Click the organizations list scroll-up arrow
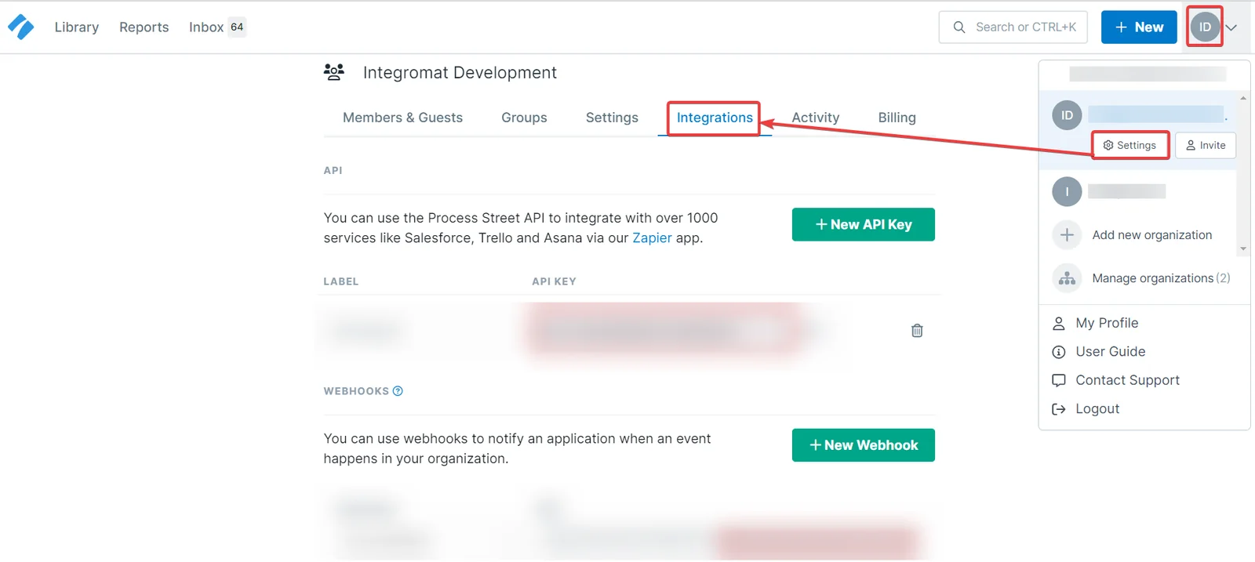The image size is (1255, 562). click(x=1243, y=98)
